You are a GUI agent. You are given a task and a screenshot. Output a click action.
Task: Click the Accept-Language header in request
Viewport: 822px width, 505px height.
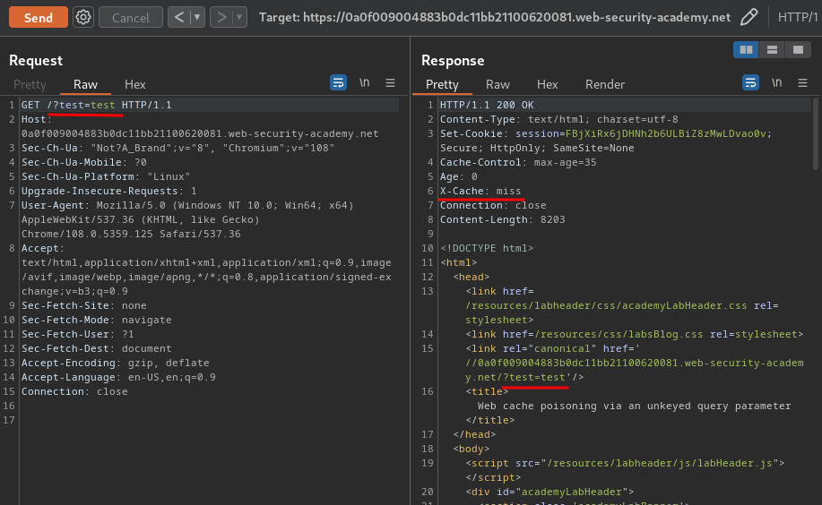pyautogui.click(x=118, y=377)
